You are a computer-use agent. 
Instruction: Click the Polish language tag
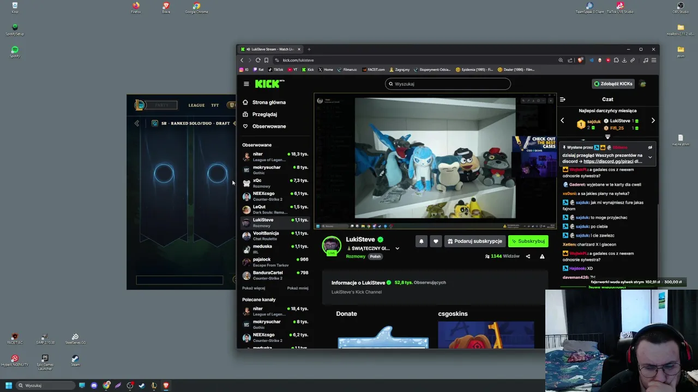point(375,256)
